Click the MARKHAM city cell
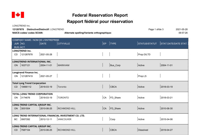 pos(64,65)
